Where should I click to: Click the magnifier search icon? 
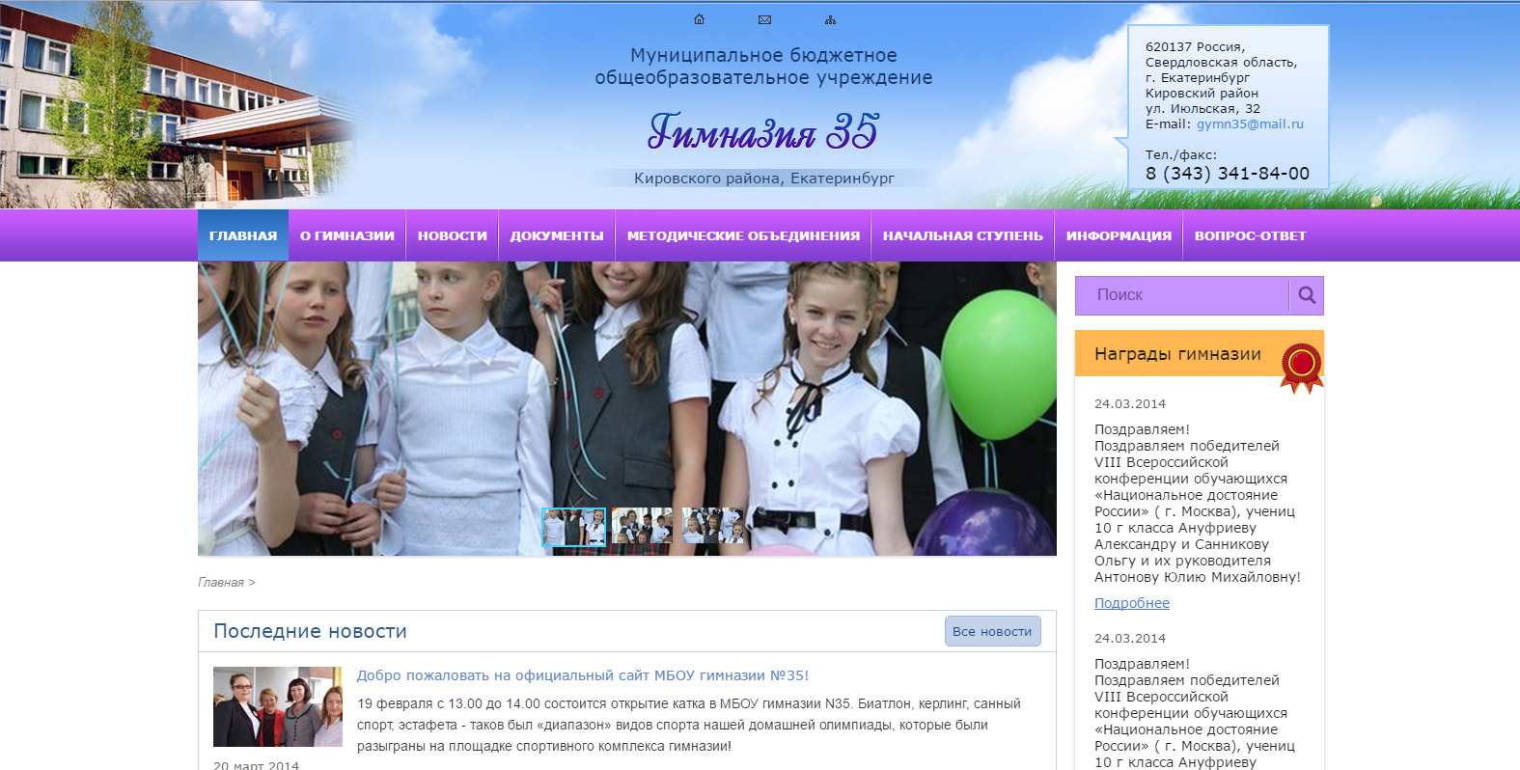pos(1307,295)
